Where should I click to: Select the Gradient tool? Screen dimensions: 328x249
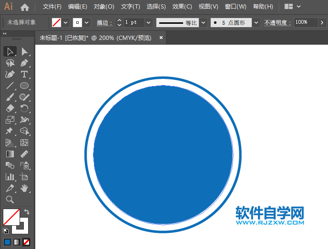(10, 154)
